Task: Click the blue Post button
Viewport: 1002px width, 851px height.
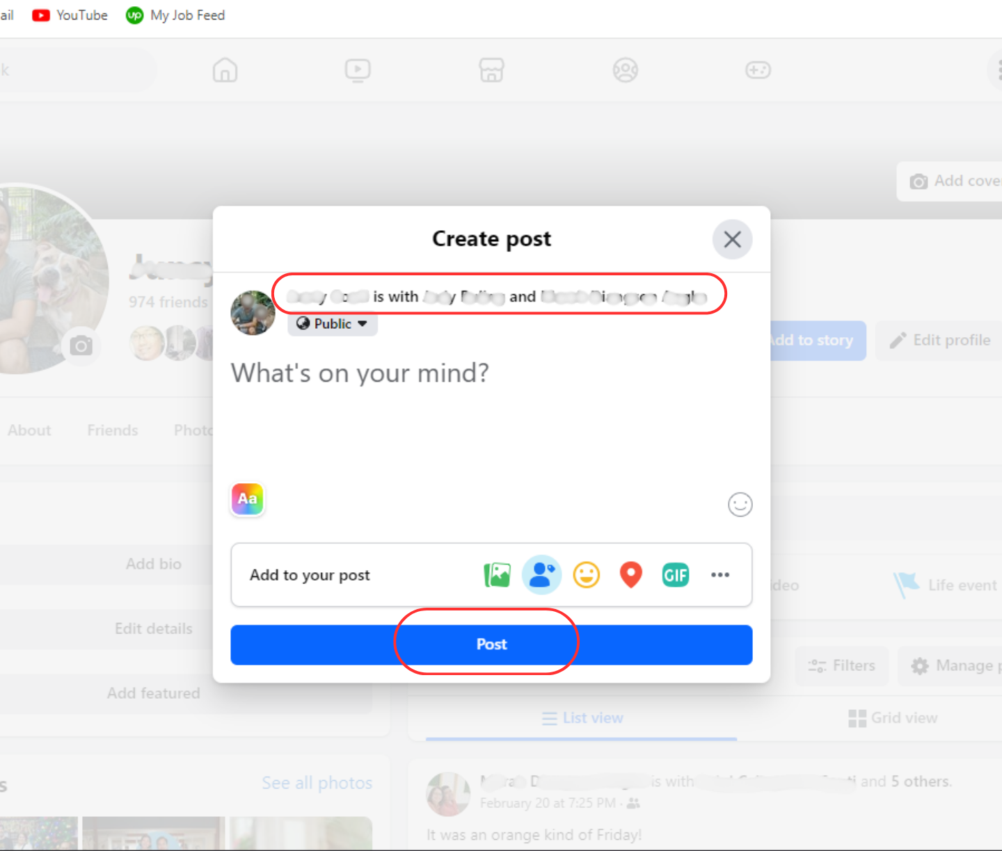Action: (491, 645)
